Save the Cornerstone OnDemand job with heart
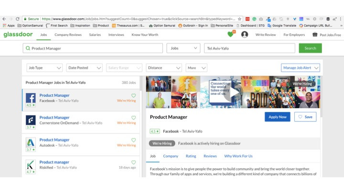Viewport: 344px width, 193px height. 134,118
